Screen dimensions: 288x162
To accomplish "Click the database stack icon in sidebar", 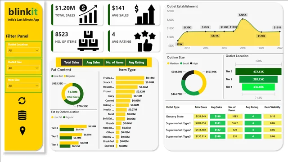I will [x=22, y=115].
